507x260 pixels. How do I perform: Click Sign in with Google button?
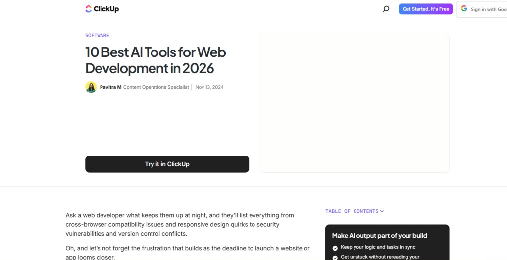pyautogui.click(x=482, y=9)
